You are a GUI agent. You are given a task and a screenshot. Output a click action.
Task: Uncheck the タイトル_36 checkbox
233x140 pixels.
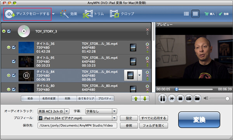coord(14,47)
